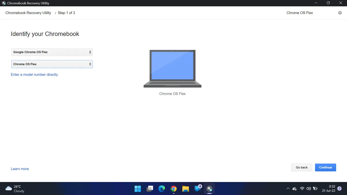Click the Chrome OS Flex caption under laptop

pos(172,94)
